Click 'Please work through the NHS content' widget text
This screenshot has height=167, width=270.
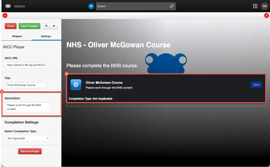[x=109, y=87]
